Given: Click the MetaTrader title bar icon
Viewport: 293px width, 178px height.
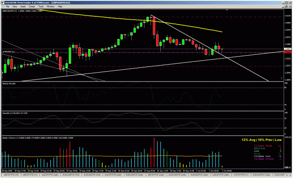Looking at the screenshot, I should coord(3,3).
